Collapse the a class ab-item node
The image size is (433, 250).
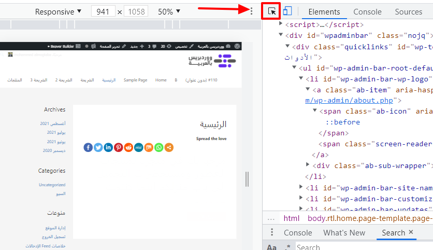click(x=308, y=89)
